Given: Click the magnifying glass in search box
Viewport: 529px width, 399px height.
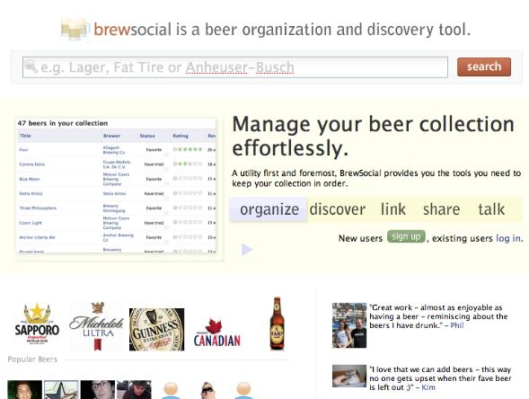Looking at the screenshot, I should pos(31,66).
